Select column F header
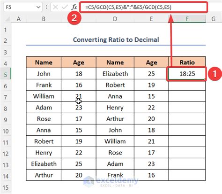222x194 pixels. coord(187,19)
